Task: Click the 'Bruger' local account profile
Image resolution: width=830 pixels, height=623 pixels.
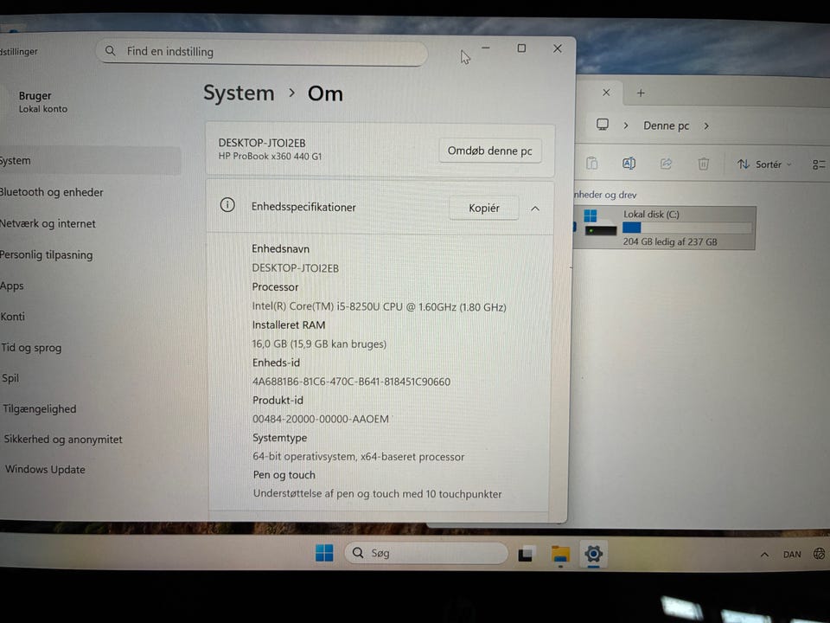Action: pyautogui.click(x=43, y=102)
